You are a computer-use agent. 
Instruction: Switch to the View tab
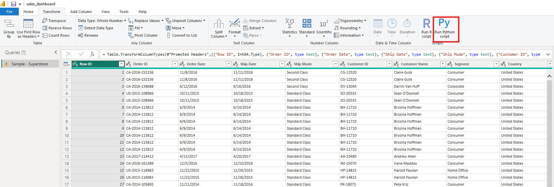(105, 12)
